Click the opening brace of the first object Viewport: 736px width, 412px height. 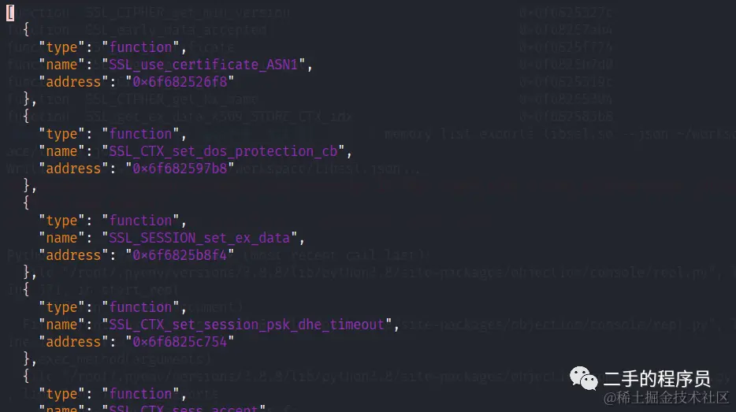point(26,30)
